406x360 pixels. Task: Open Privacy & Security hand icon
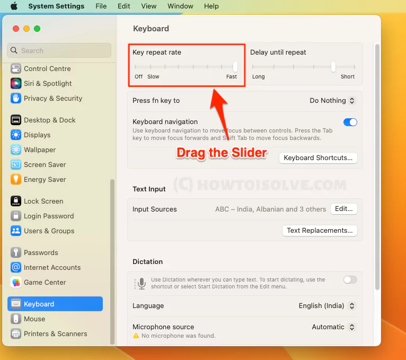pos(16,98)
